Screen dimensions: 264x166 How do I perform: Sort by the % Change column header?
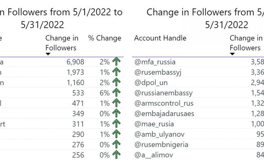[104, 38]
